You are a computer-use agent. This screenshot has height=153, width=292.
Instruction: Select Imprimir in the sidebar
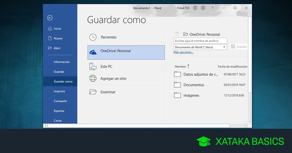[x=59, y=91]
